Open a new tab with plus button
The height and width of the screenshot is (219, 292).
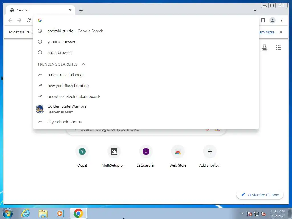pos(81,10)
